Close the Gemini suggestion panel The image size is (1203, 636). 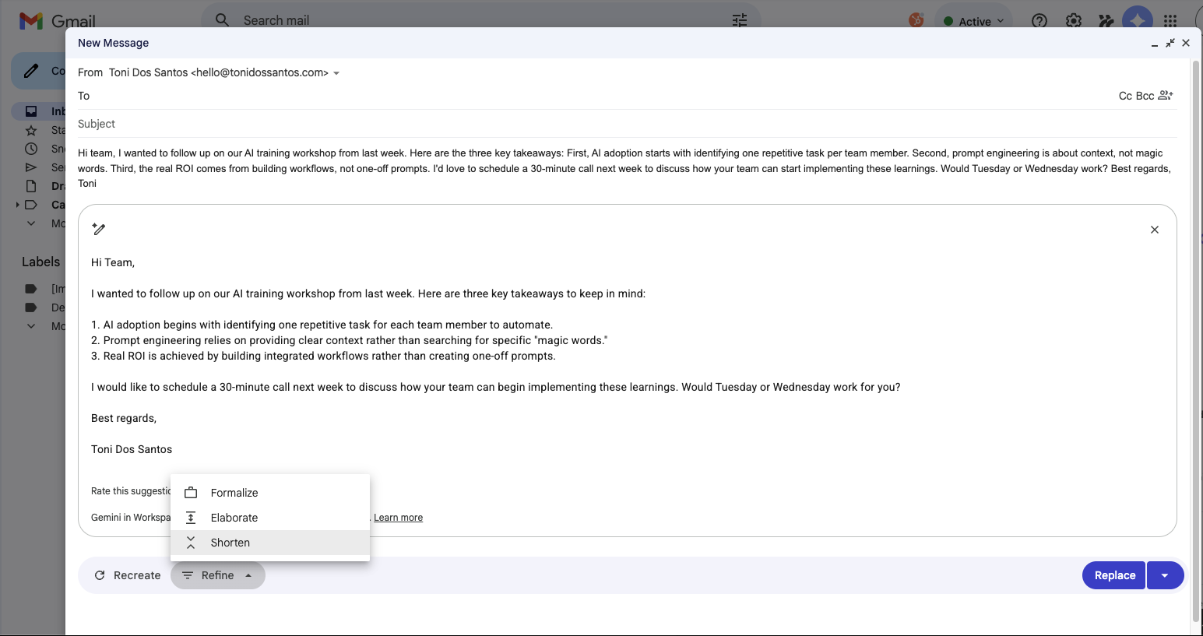[x=1154, y=230]
